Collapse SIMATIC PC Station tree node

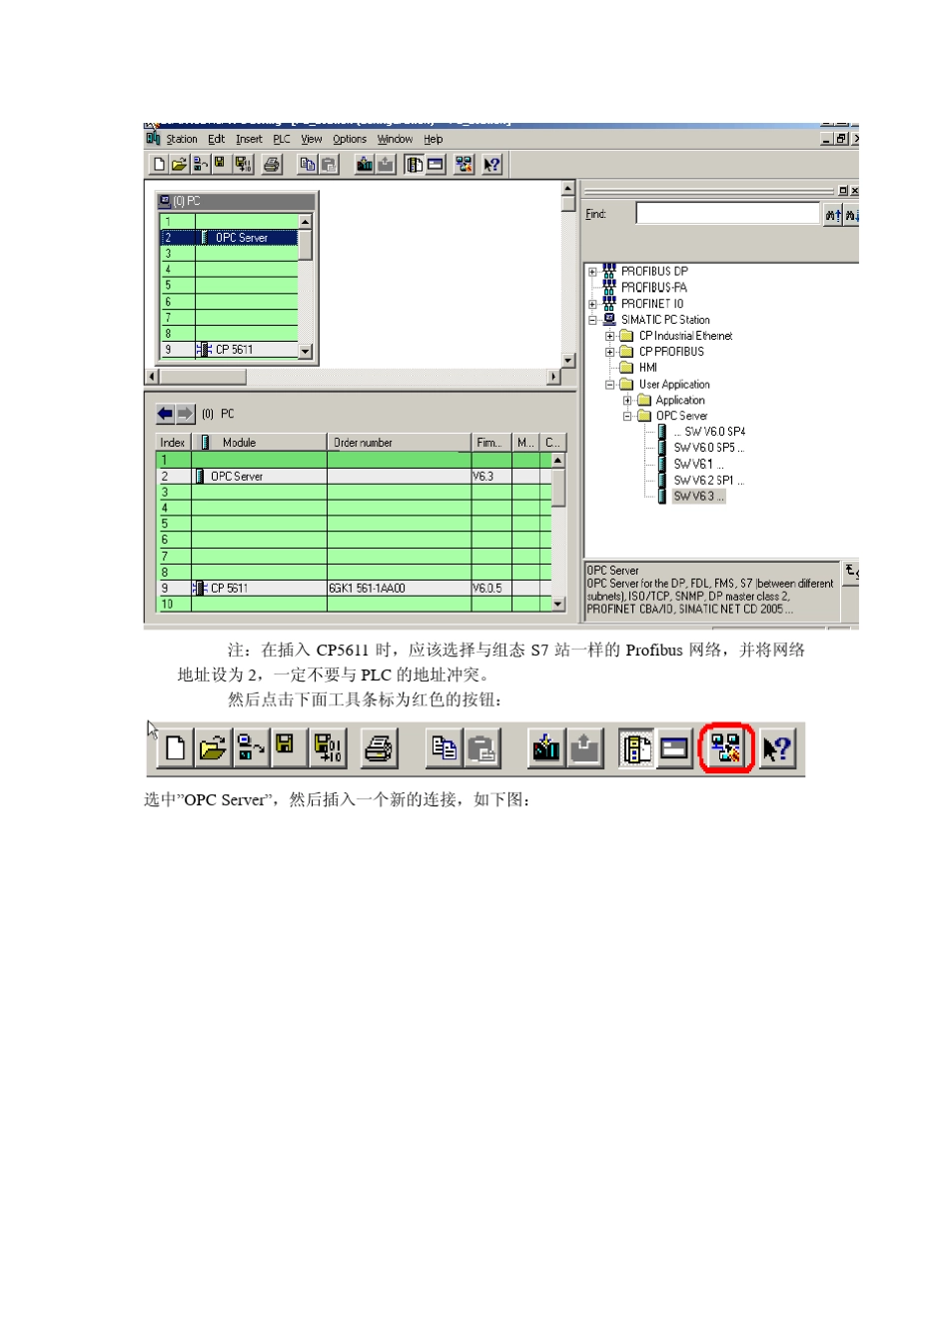(x=592, y=320)
